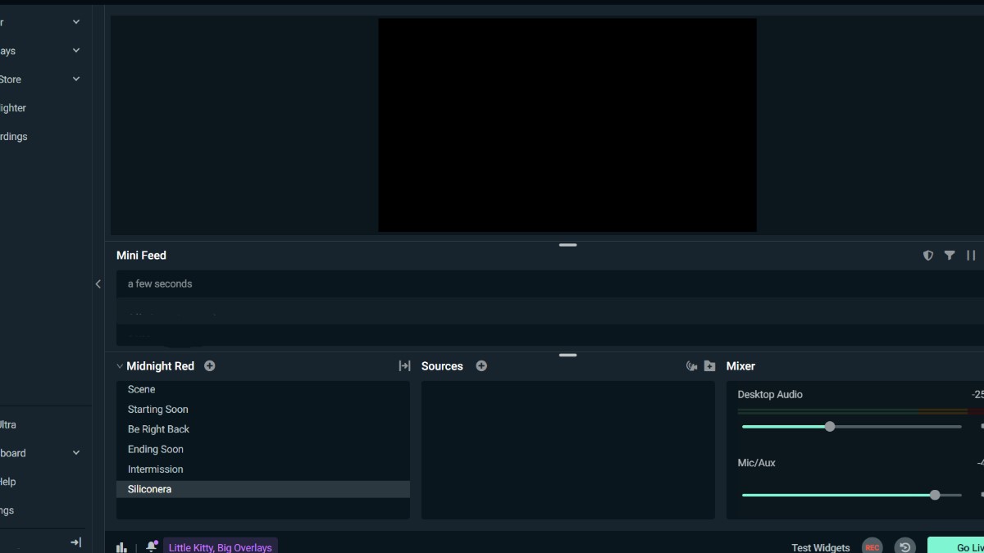Switch to the Intermission scene
984x553 pixels.
point(156,469)
